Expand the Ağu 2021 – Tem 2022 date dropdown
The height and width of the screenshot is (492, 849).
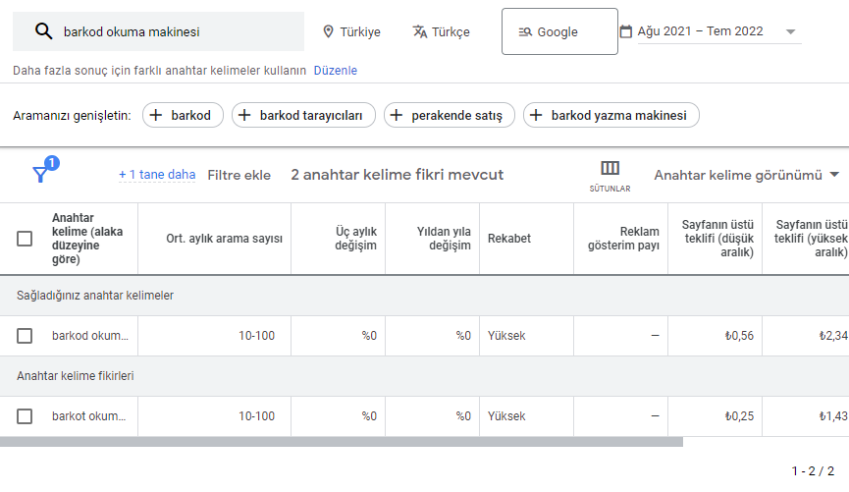pyautogui.click(x=790, y=31)
